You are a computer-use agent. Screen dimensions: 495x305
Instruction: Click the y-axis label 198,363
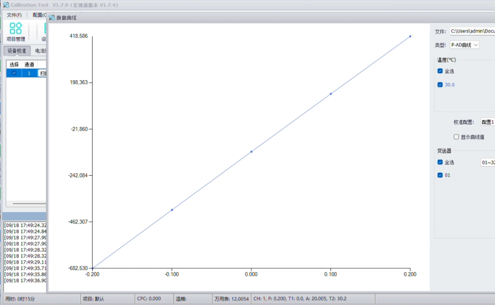tap(79, 82)
